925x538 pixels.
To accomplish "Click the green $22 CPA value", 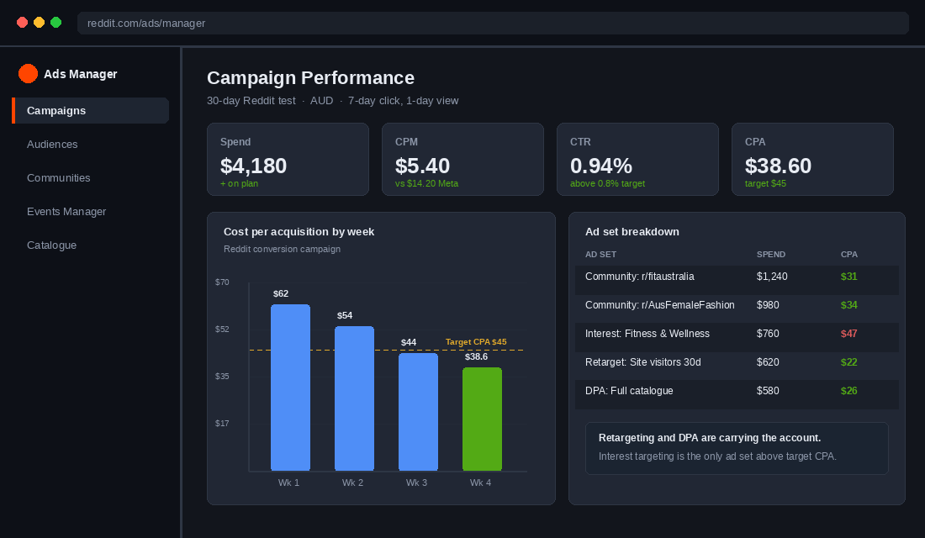I will coord(849,362).
